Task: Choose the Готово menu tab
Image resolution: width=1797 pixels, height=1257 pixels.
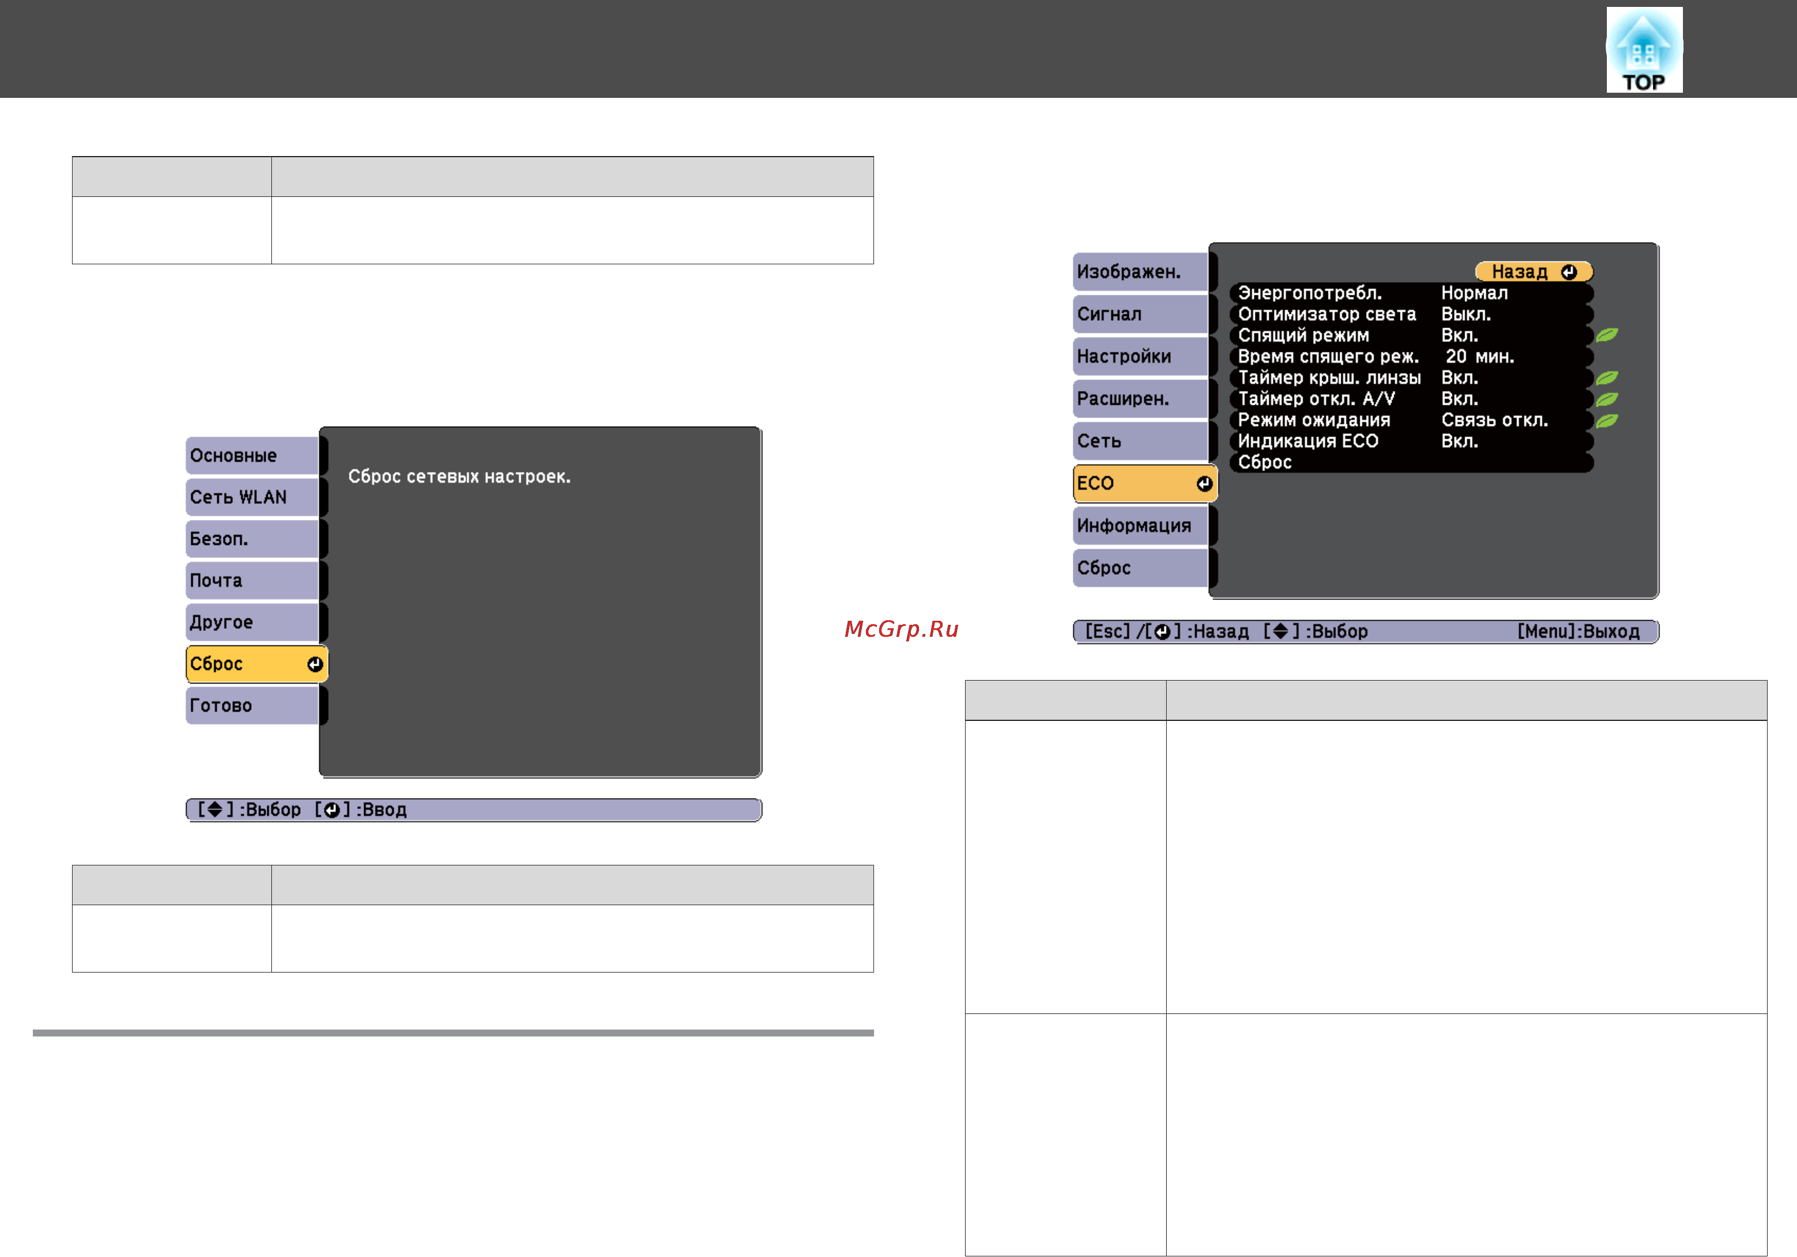Action: (253, 705)
